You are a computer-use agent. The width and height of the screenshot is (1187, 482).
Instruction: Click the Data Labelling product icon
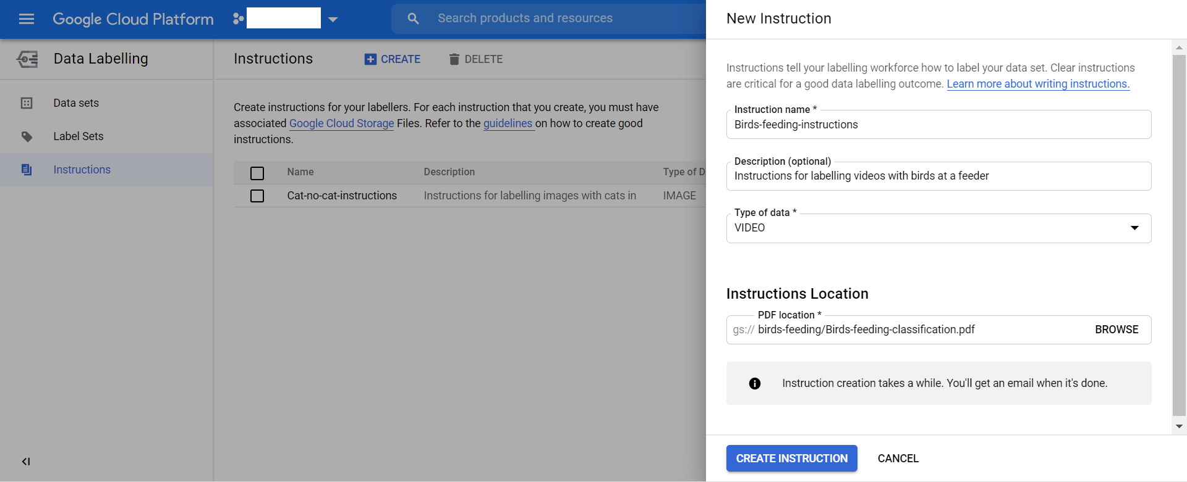point(27,59)
